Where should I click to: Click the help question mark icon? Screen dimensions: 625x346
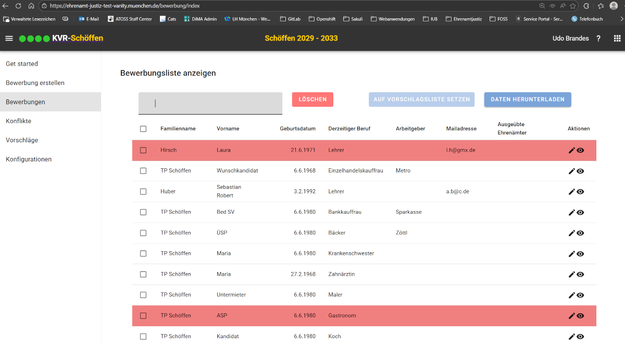(x=598, y=38)
